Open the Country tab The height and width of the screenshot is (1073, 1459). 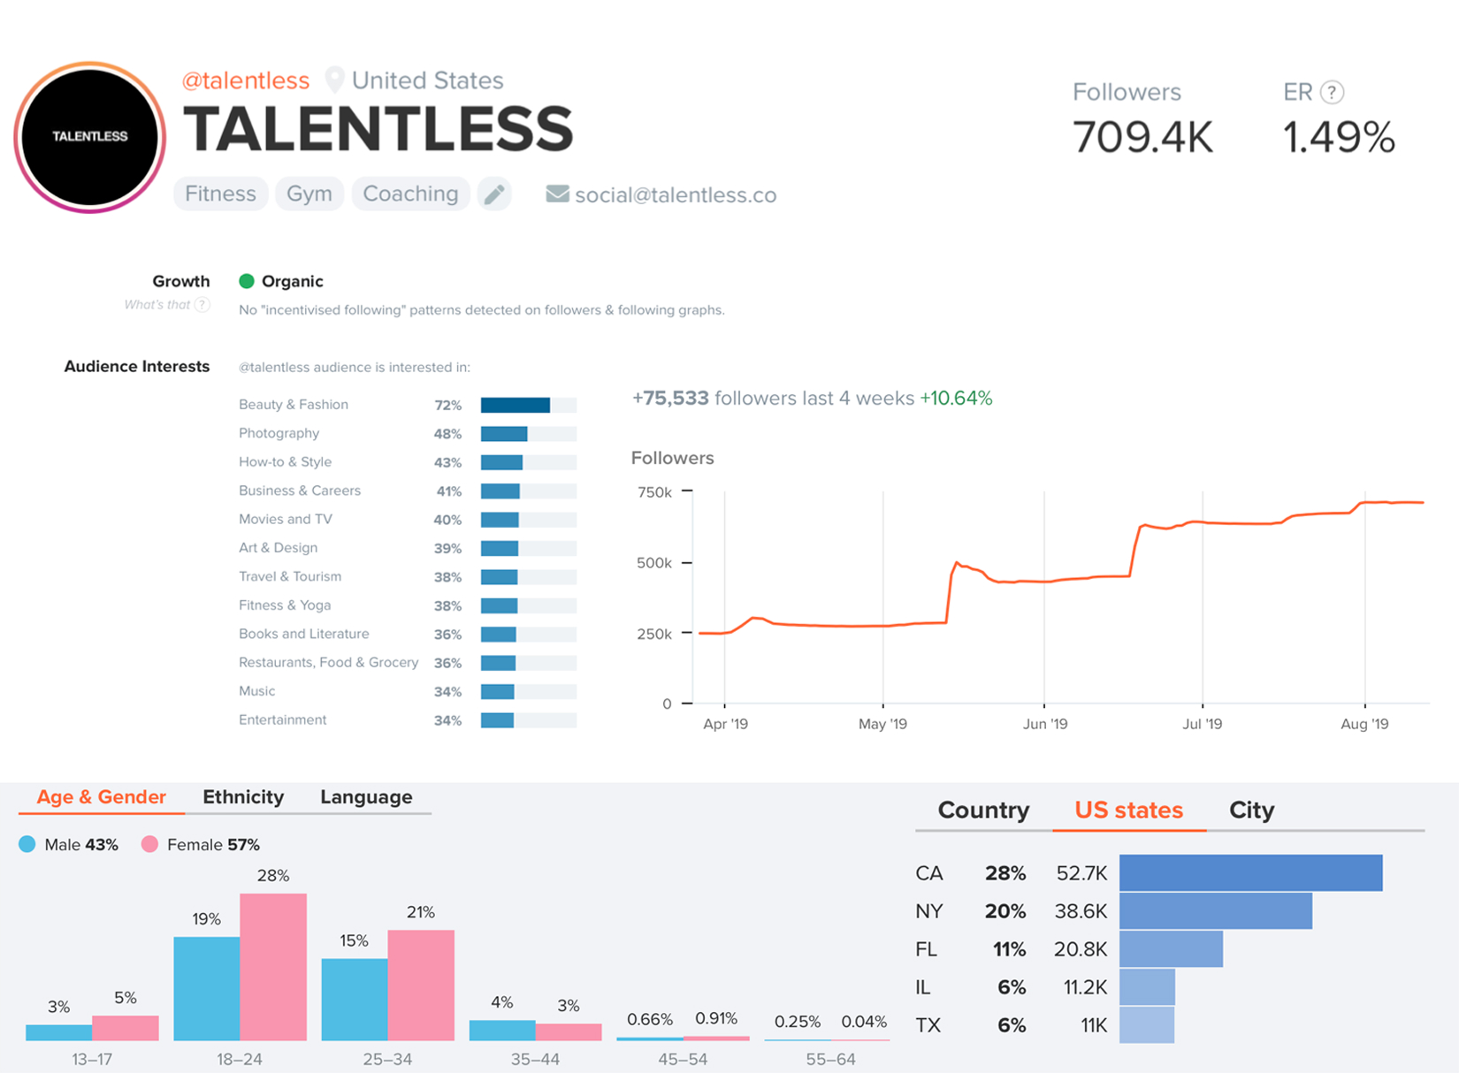point(983,810)
